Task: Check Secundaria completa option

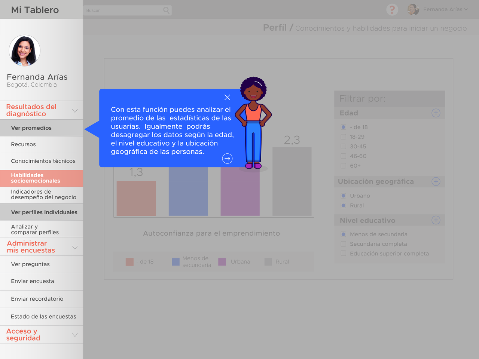Action: (x=343, y=244)
